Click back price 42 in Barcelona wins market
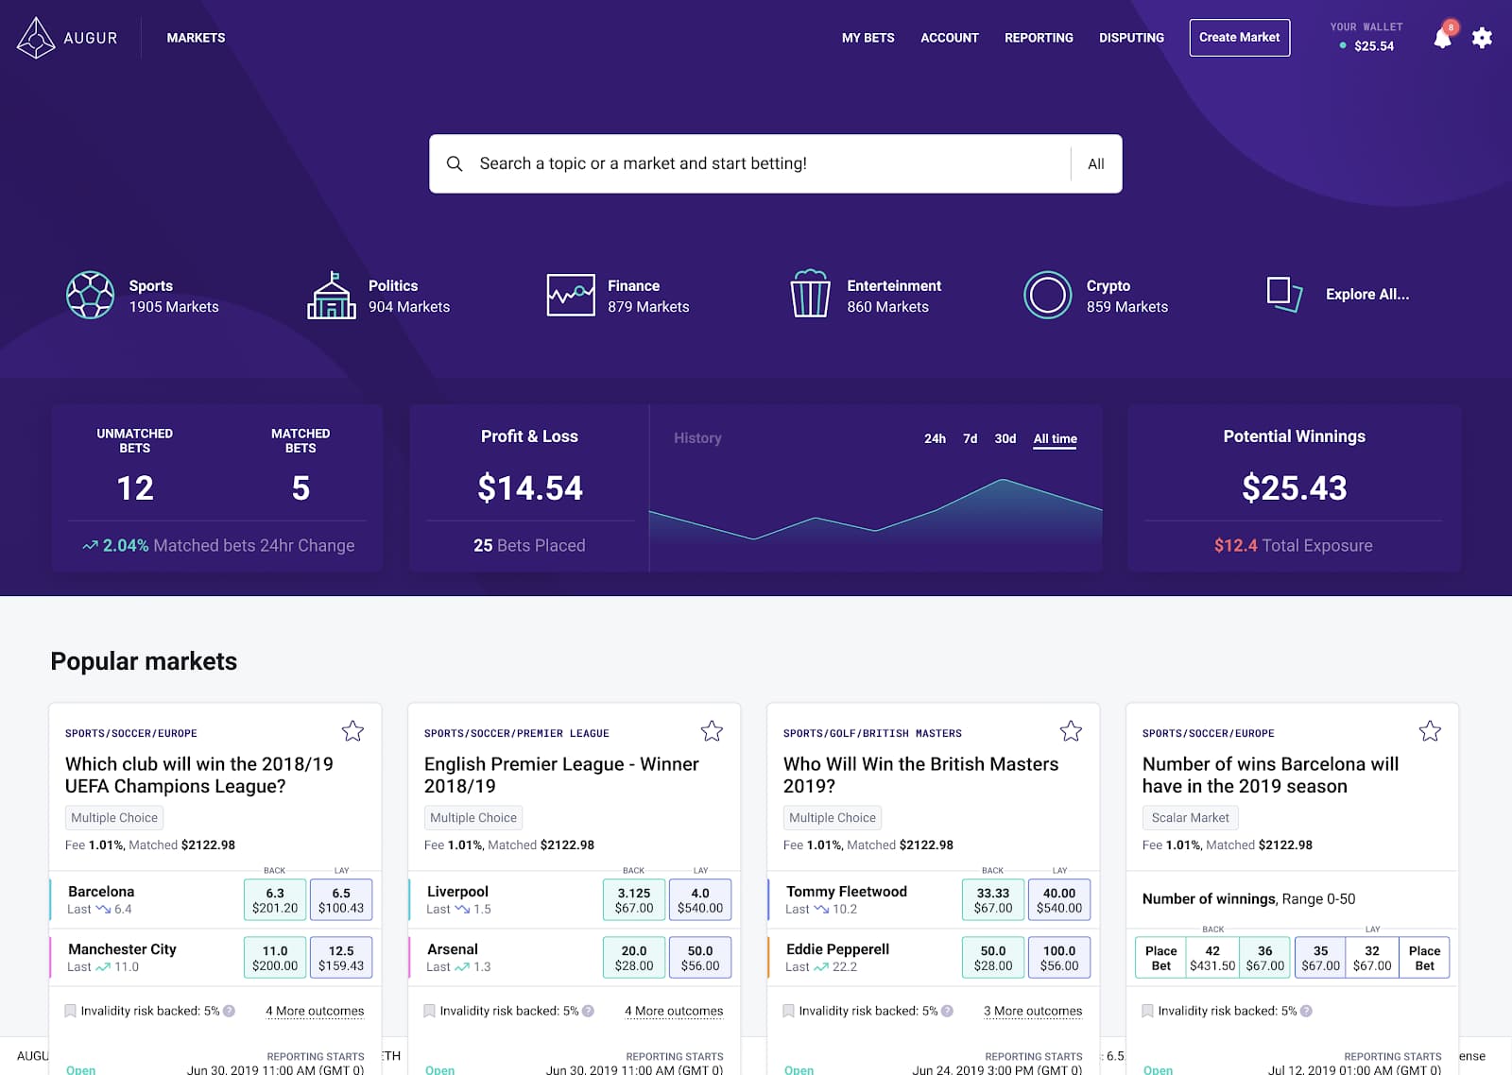The height and width of the screenshot is (1075, 1512). 1212,957
